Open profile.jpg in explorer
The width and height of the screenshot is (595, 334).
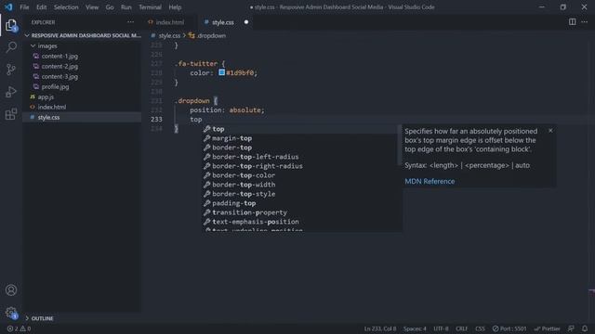click(55, 86)
